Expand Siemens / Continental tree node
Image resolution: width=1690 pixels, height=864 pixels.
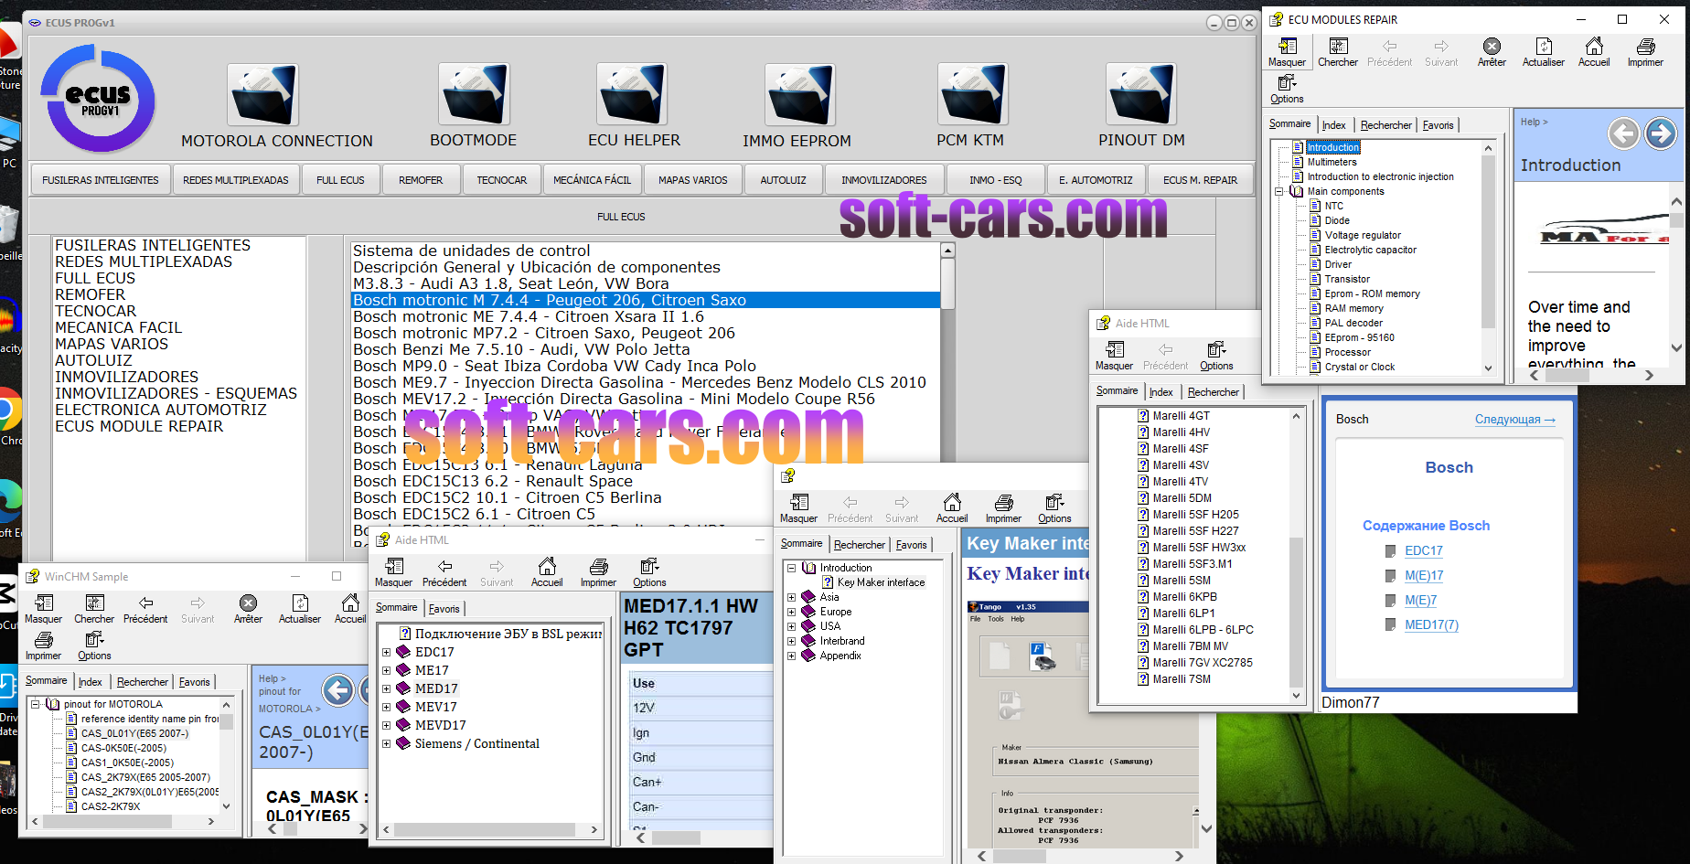click(386, 743)
